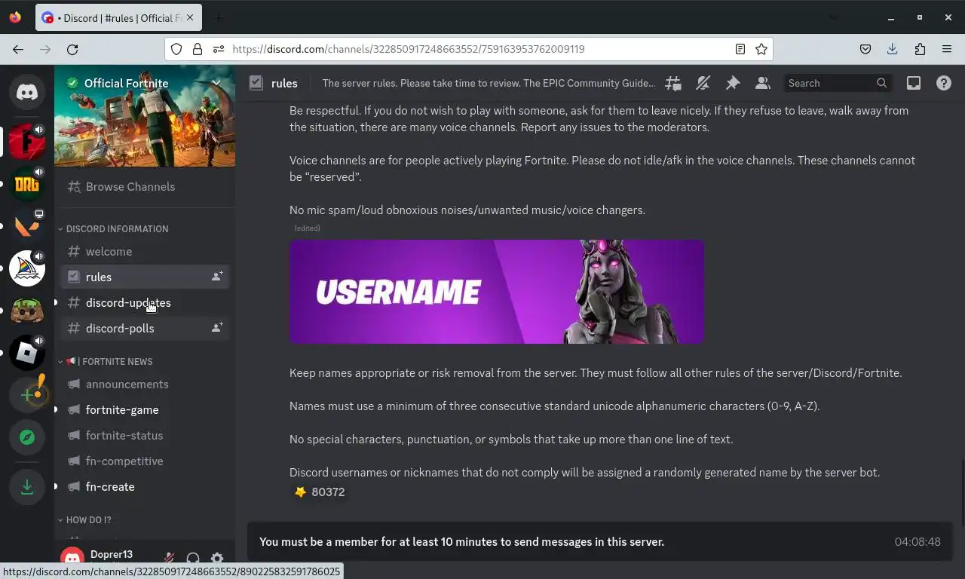Open the Valorant server icon
This screenshot has width=965, height=579.
click(27, 226)
